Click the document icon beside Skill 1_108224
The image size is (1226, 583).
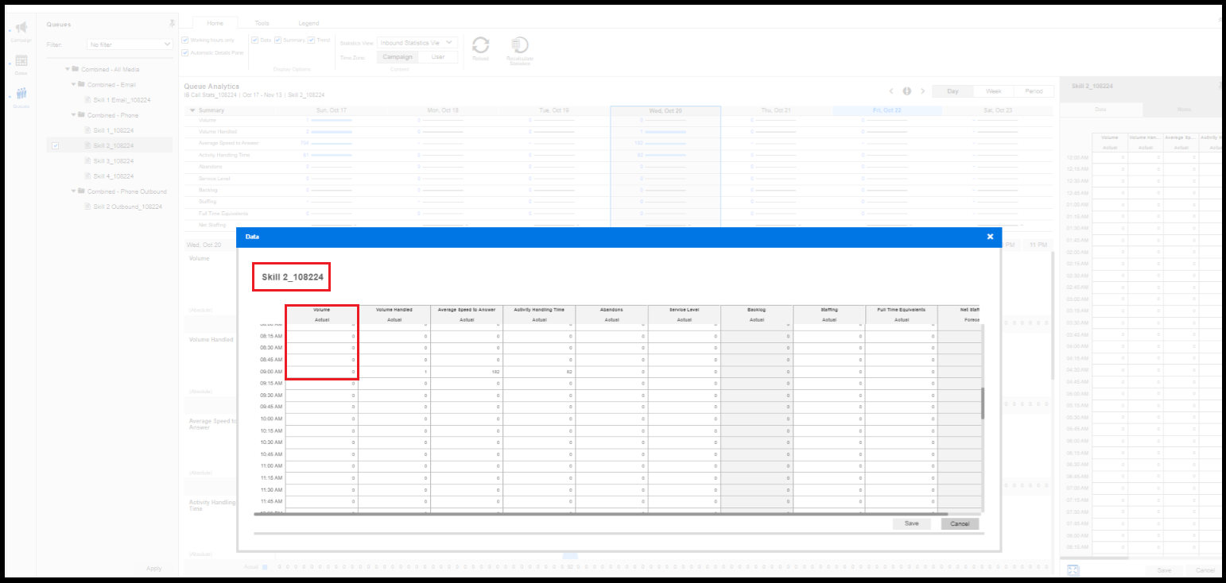(x=88, y=130)
